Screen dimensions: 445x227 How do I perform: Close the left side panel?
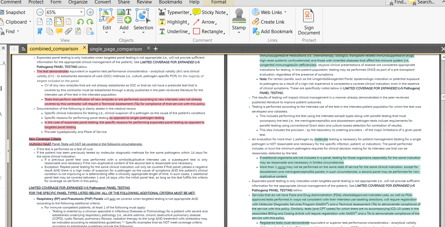pos(3,48)
